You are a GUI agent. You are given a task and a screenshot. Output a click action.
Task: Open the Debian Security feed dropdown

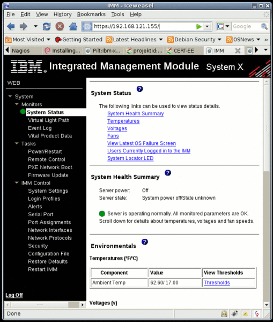219,39
